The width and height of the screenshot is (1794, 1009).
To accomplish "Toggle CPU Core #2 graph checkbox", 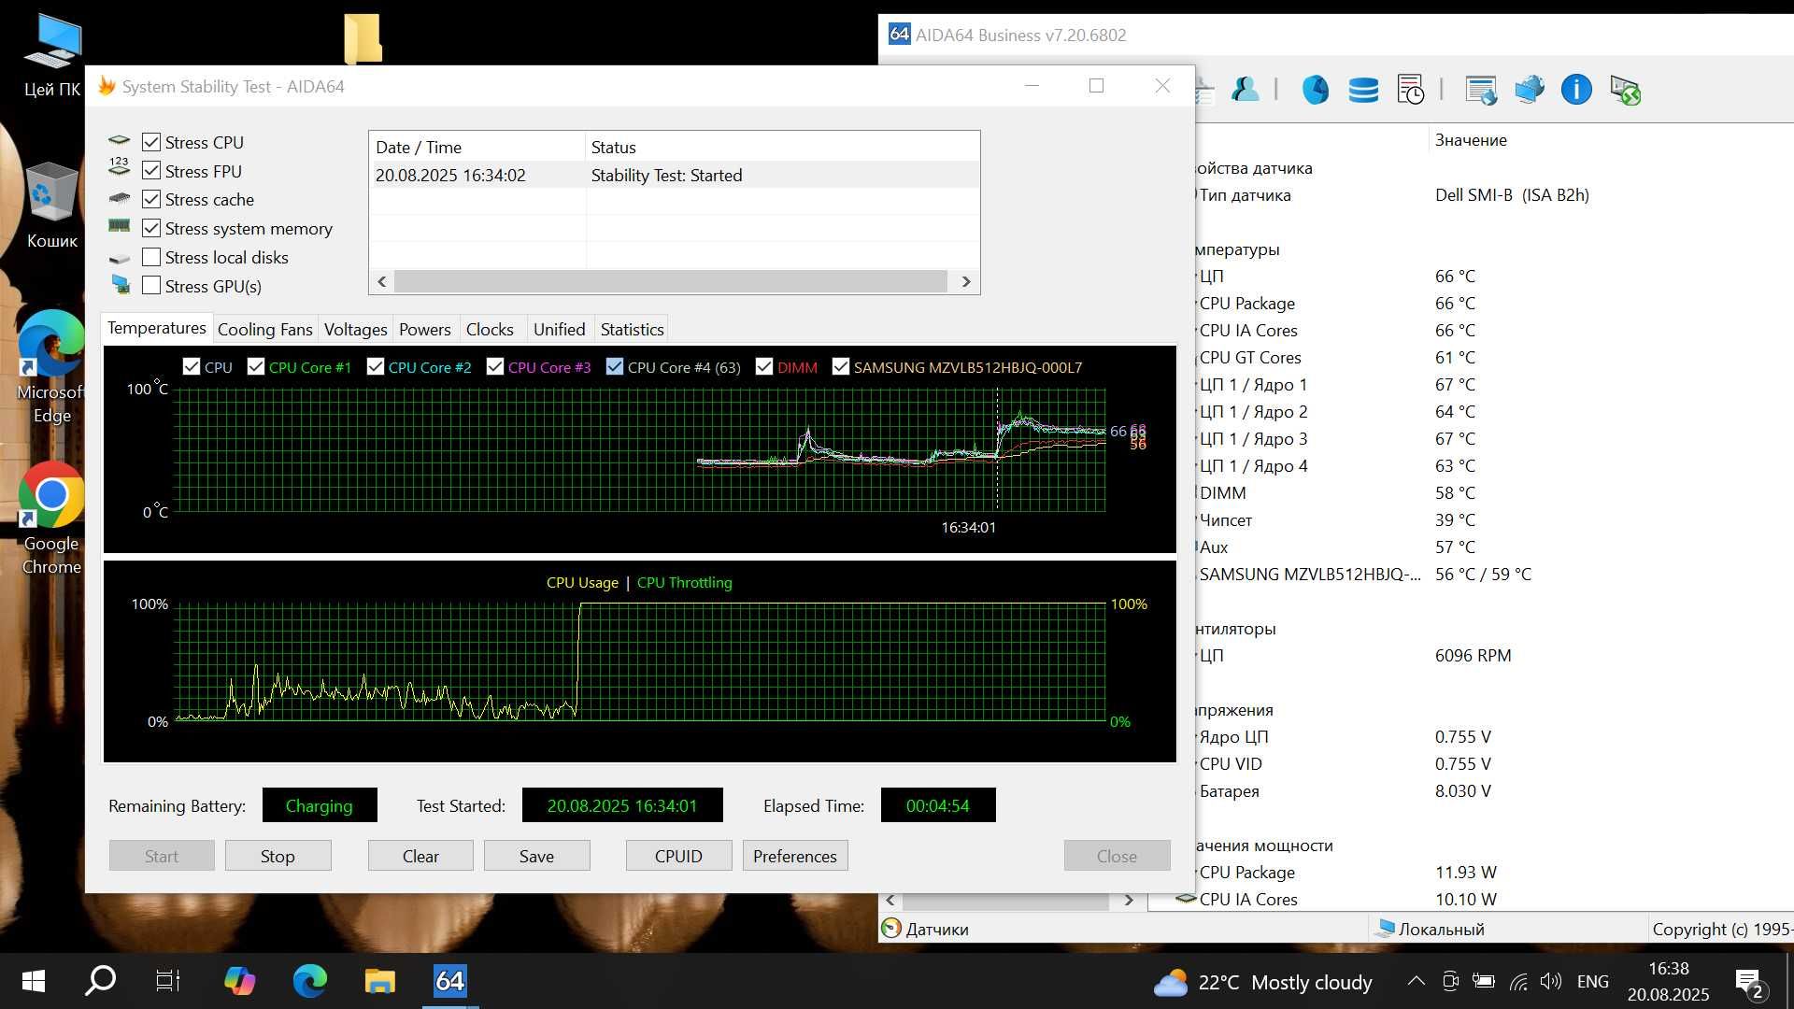I will coord(376,367).
